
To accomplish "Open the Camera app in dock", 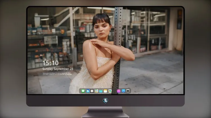I will tap(128, 91).
